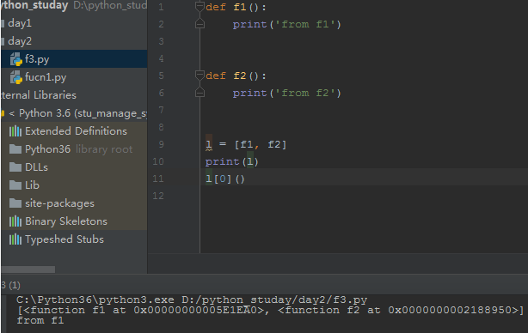This screenshot has height=333, width=528.
Task: Click the fold end marker on line 2
Action: tap(200, 24)
